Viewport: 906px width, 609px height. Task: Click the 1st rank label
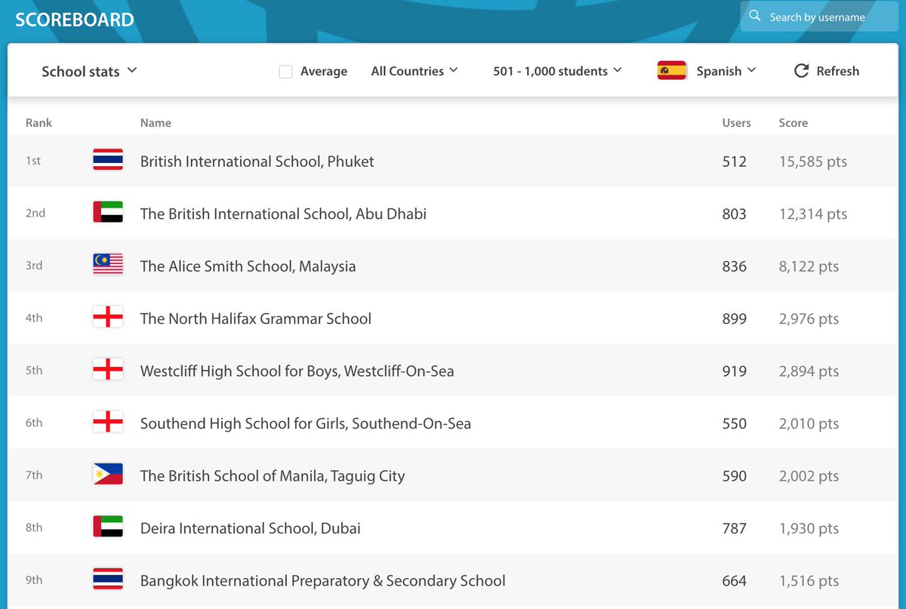pyautogui.click(x=33, y=161)
